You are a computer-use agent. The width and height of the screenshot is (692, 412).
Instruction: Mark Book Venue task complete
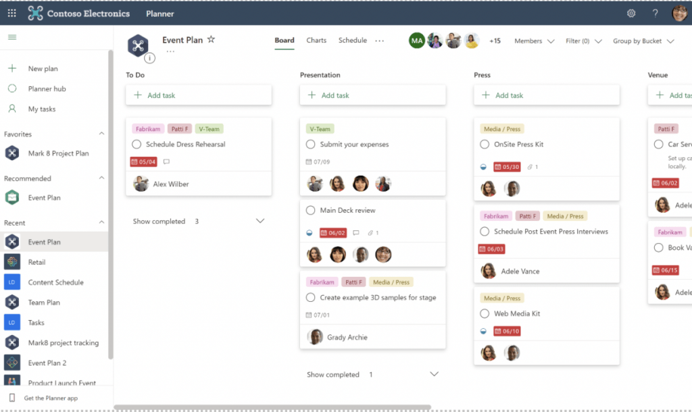(658, 248)
